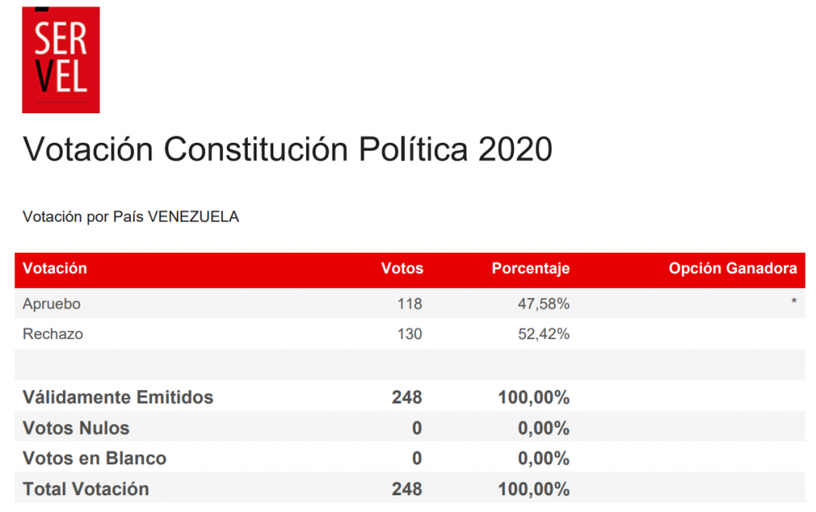
Task: Click the Válidamente Emitidos 100,00% value
Action: [x=534, y=397]
